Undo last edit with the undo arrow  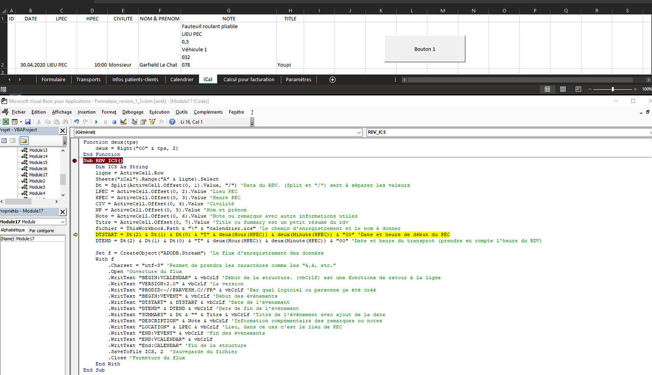pyautogui.click(x=77, y=122)
